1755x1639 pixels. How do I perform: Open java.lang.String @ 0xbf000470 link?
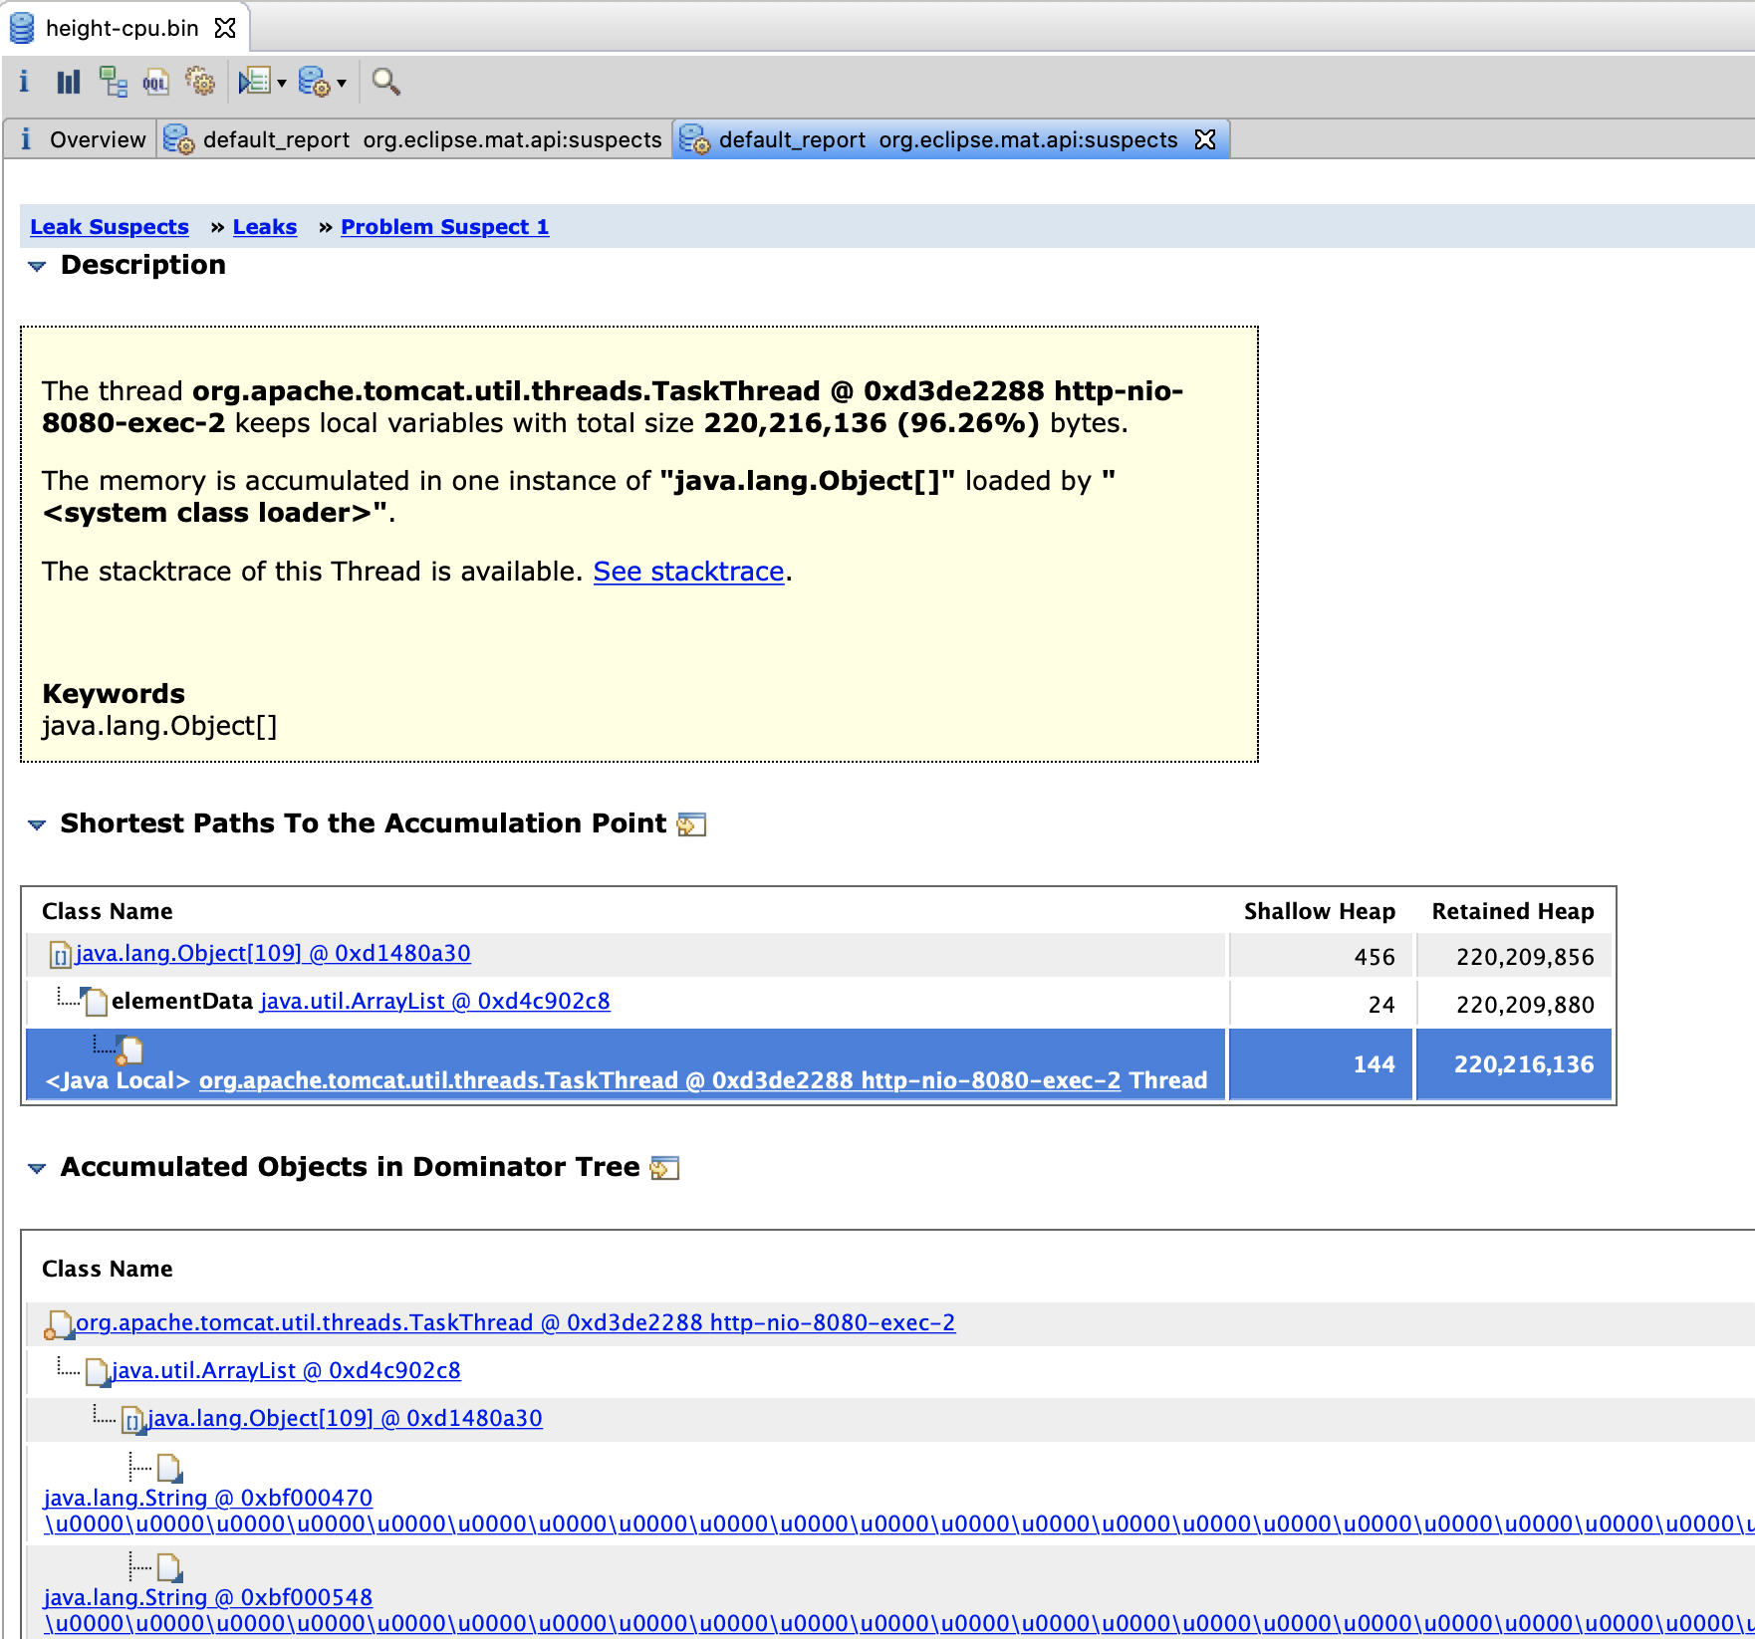207,1499
